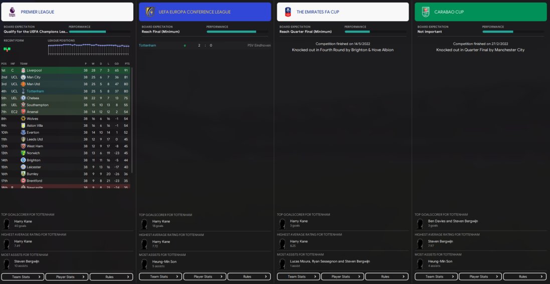This screenshot has height=284, width=550.
Task: Click the Emirates FA Cup logo icon
Action: [288, 12]
